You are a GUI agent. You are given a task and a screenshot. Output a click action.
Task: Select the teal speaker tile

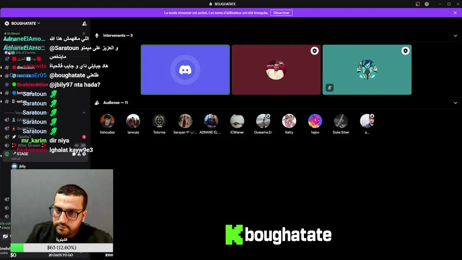click(367, 70)
